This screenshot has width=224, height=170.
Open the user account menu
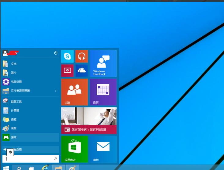tap(11, 53)
